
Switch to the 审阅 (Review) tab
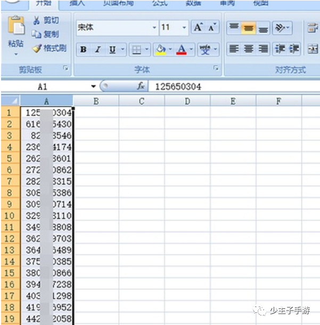227,3
